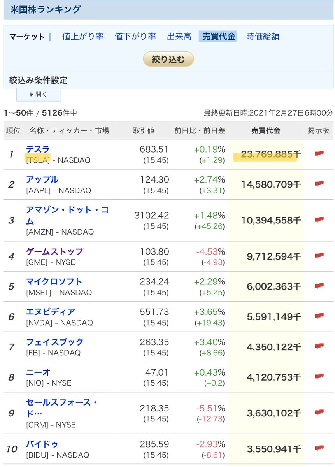The width and height of the screenshot is (335, 467).
Task: Click Tesla's trading value 23,769,885千
Action: click(271, 154)
